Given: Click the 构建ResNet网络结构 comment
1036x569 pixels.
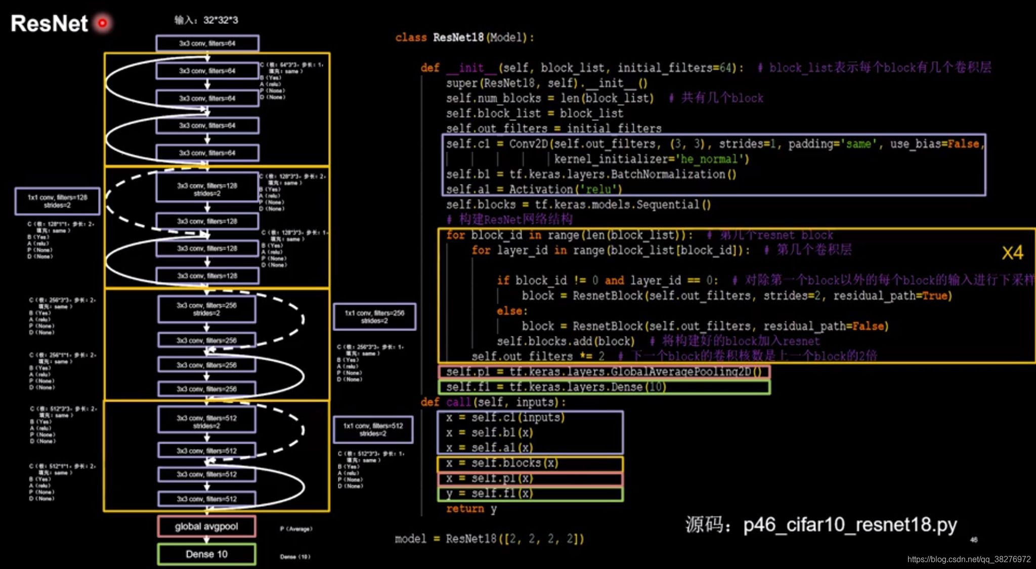Looking at the screenshot, I should coord(509,219).
